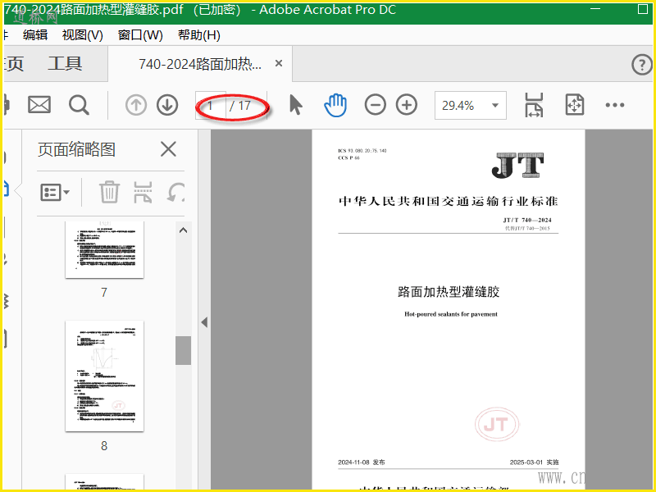Screen dimensions: 656x492
Task: Click the CCS P 66 code line
Action: 349,157
